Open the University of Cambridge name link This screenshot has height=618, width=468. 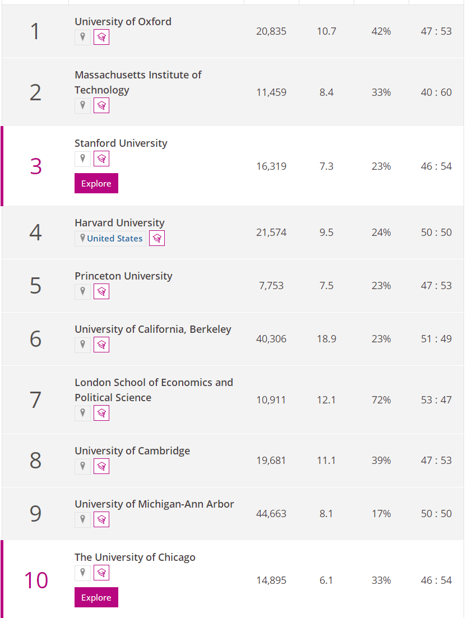pyautogui.click(x=132, y=451)
